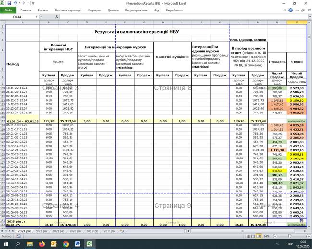The image size is (312, 249).
Task: Switch to the '2019 рік' sheet
Action: (x=92, y=231)
